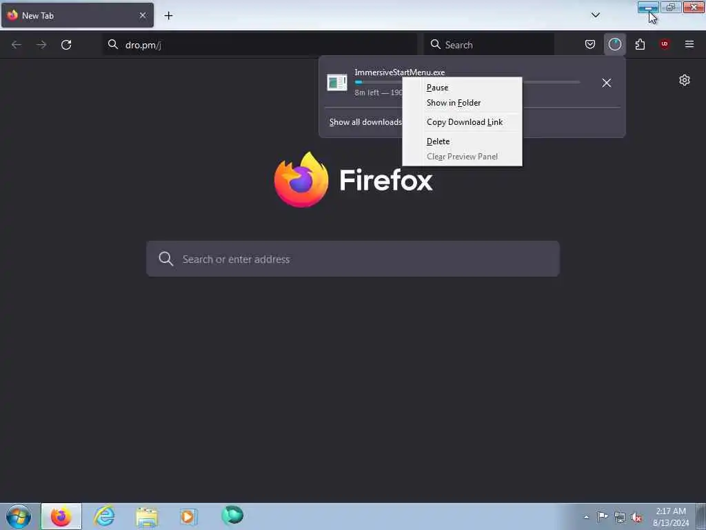Close the New Tab tab
This screenshot has height=530, width=706.
click(x=143, y=15)
